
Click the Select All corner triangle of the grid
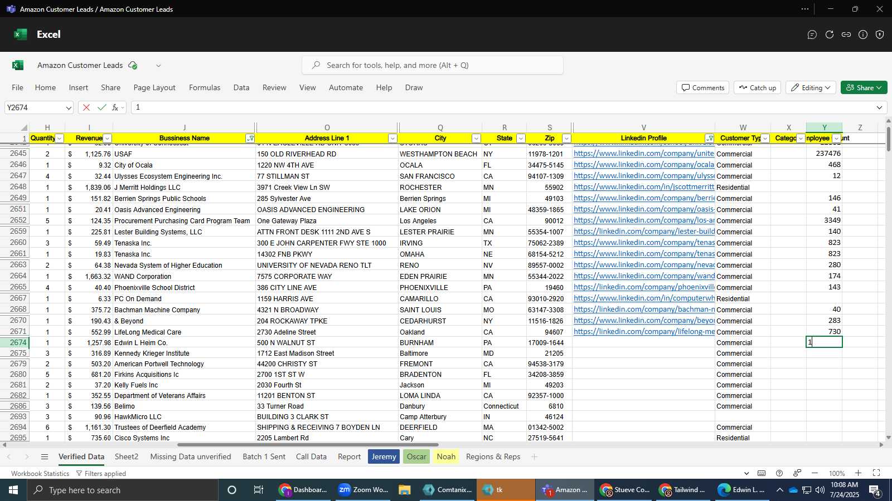tap(24, 128)
